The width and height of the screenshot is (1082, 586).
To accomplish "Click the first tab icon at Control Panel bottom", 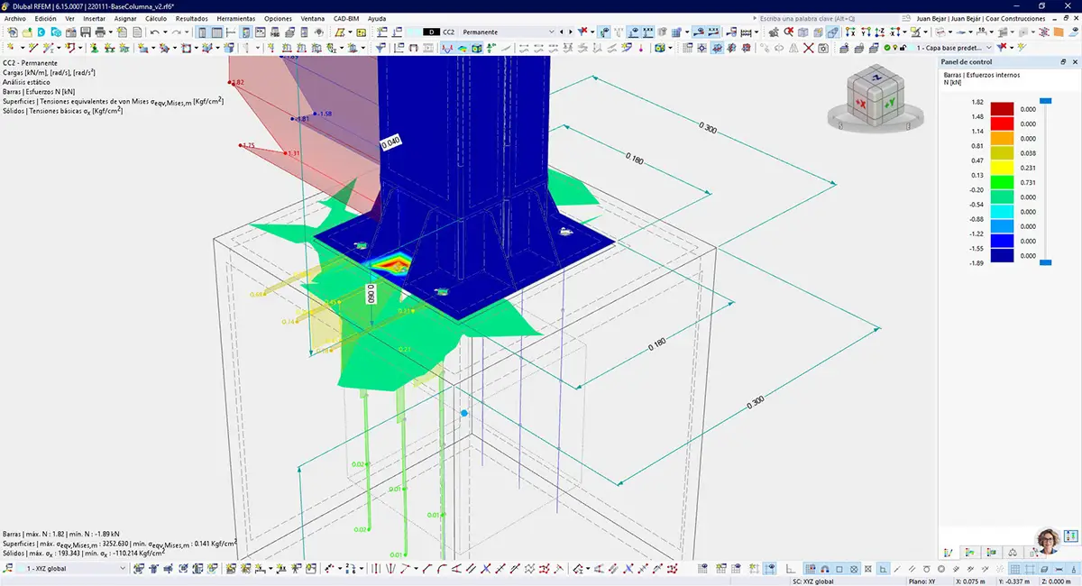I will coord(949,552).
